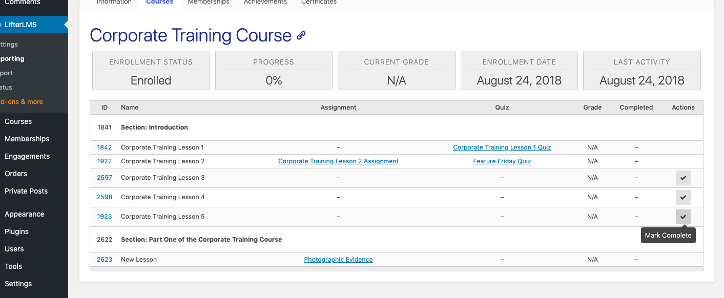Open the Memberships tab at the top
The image size is (724, 298).
[x=209, y=3]
